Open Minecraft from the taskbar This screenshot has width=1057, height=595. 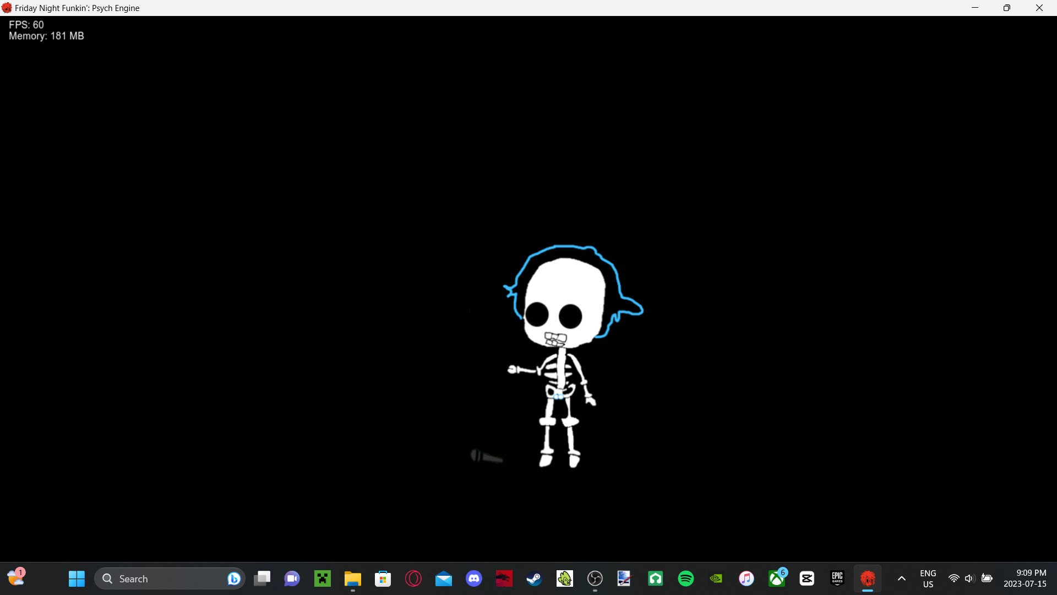(322, 578)
